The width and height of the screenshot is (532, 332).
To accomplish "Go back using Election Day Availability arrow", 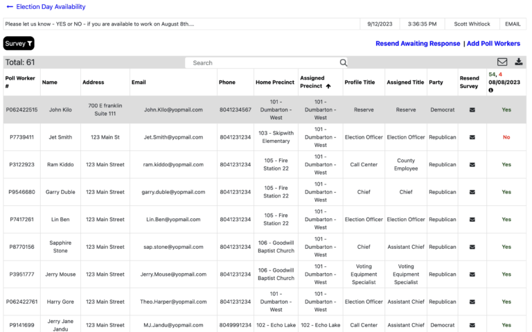I will [x=10, y=7].
